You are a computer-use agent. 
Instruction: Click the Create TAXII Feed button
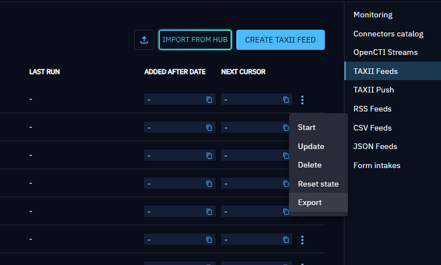(280, 40)
